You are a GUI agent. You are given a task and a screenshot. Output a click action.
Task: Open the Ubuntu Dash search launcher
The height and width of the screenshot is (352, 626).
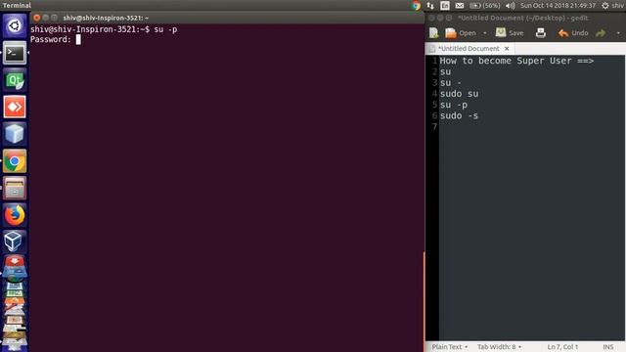[15, 26]
